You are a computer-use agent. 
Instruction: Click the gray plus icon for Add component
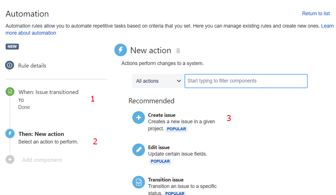[x=10, y=159]
